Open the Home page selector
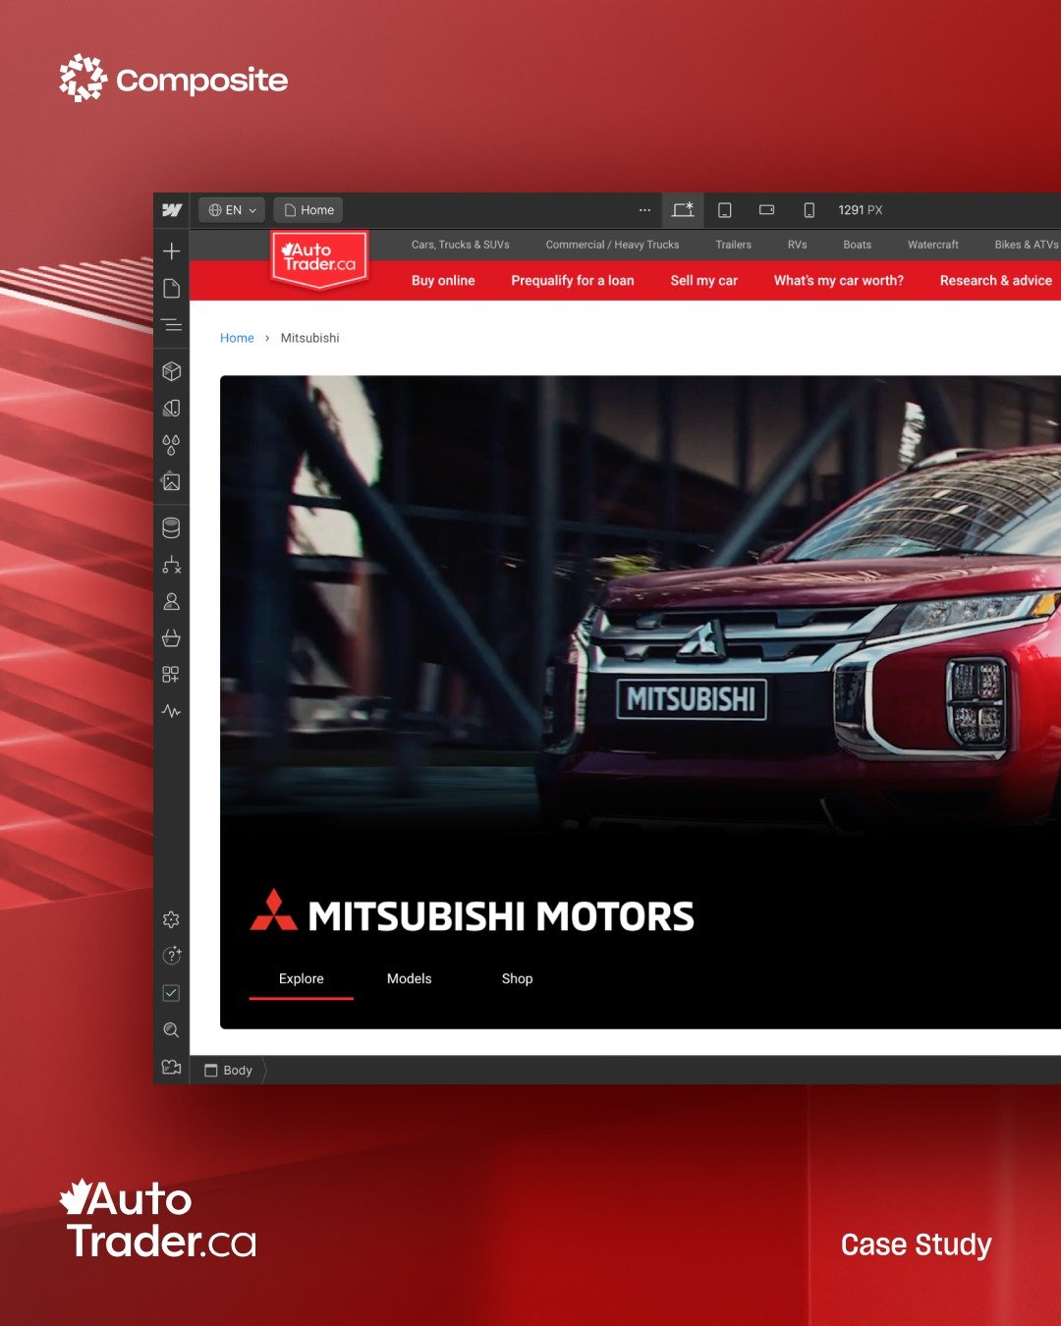The width and height of the screenshot is (1061, 1326). pyautogui.click(x=308, y=210)
